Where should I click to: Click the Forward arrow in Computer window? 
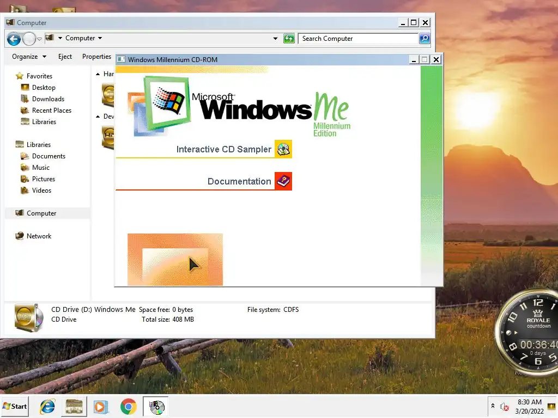click(29, 39)
